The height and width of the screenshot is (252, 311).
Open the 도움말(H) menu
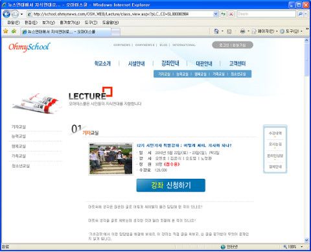[x=110, y=23]
